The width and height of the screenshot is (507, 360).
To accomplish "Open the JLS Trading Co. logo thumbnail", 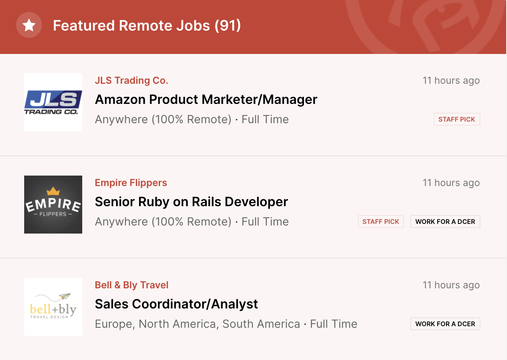I will click(53, 102).
